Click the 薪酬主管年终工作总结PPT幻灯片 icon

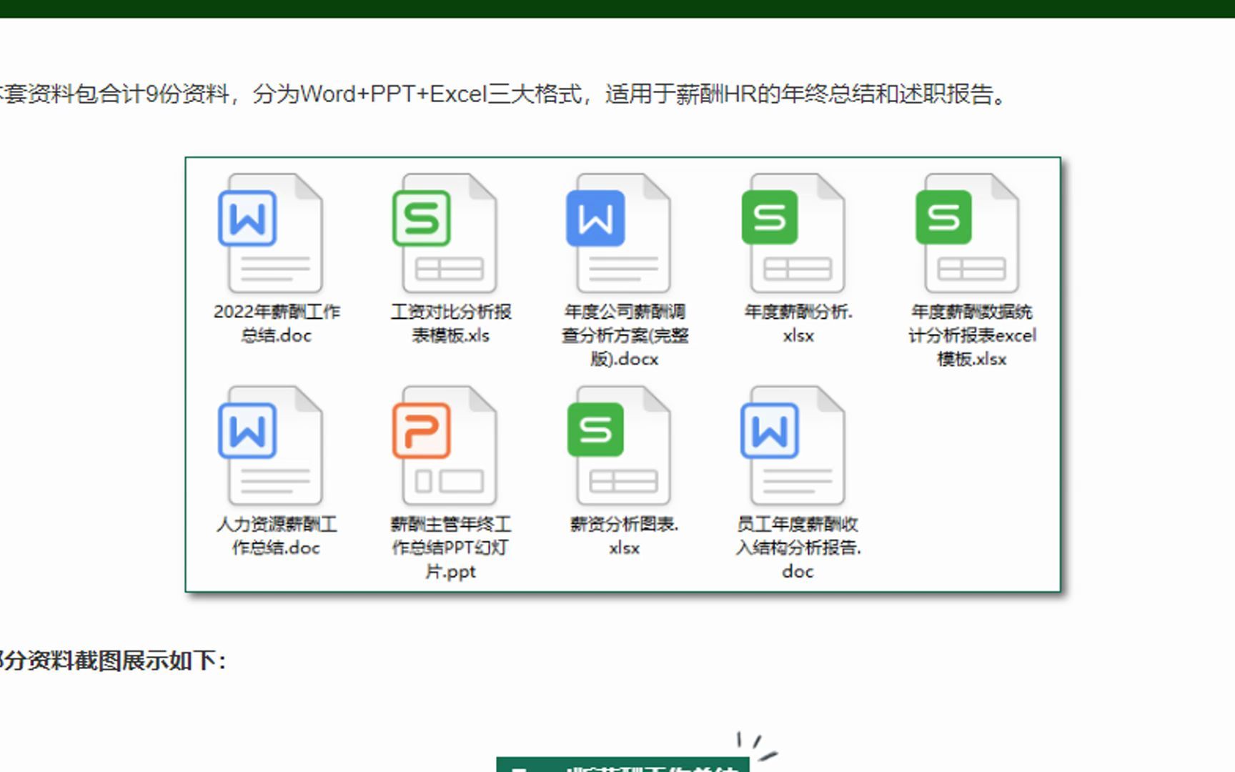point(445,445)
